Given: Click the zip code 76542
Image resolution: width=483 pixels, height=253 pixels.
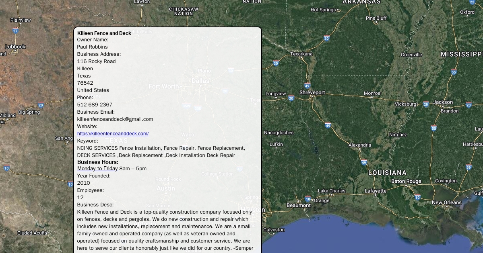Looking at the screenshot, I should click(x=85, y=83).
